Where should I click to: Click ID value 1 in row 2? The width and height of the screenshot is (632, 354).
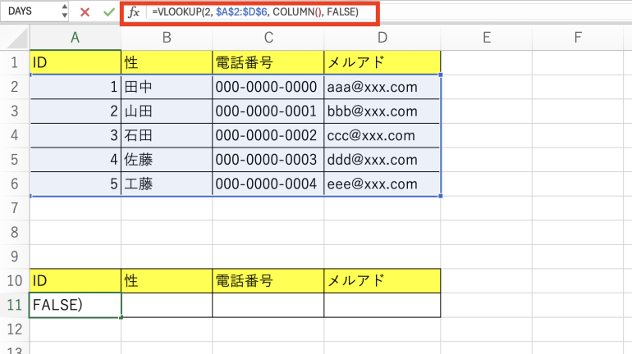tap(76, 87)
